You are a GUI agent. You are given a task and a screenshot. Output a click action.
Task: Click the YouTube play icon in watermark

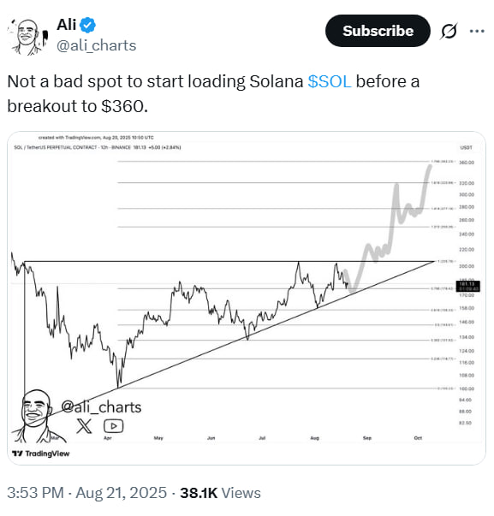(114, 426)
